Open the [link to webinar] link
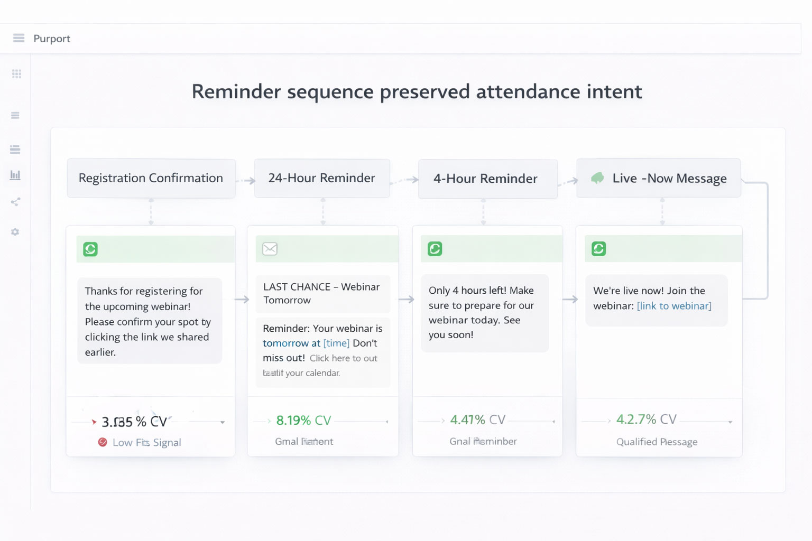Viewport: 812px width, 541px height. (674, 306)
